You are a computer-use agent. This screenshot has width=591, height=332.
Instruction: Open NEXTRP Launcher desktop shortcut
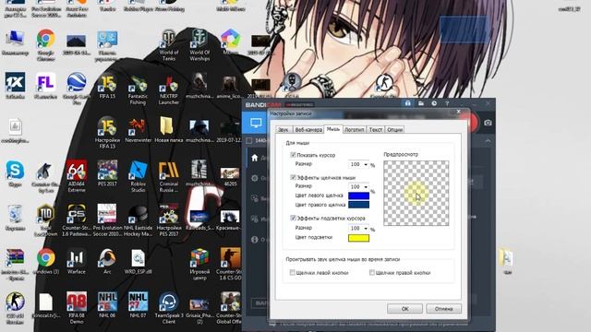tap(168, 89)
